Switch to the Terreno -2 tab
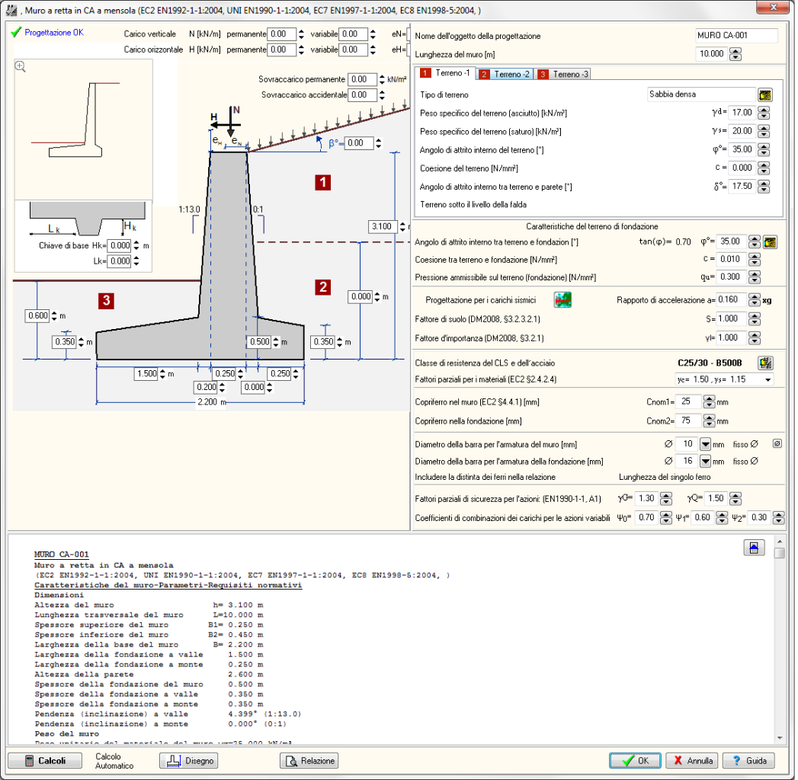798x780 pixels. [505, 74]
